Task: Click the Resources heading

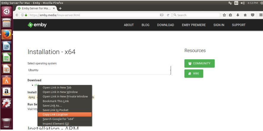Action: (x=195, y=50)
